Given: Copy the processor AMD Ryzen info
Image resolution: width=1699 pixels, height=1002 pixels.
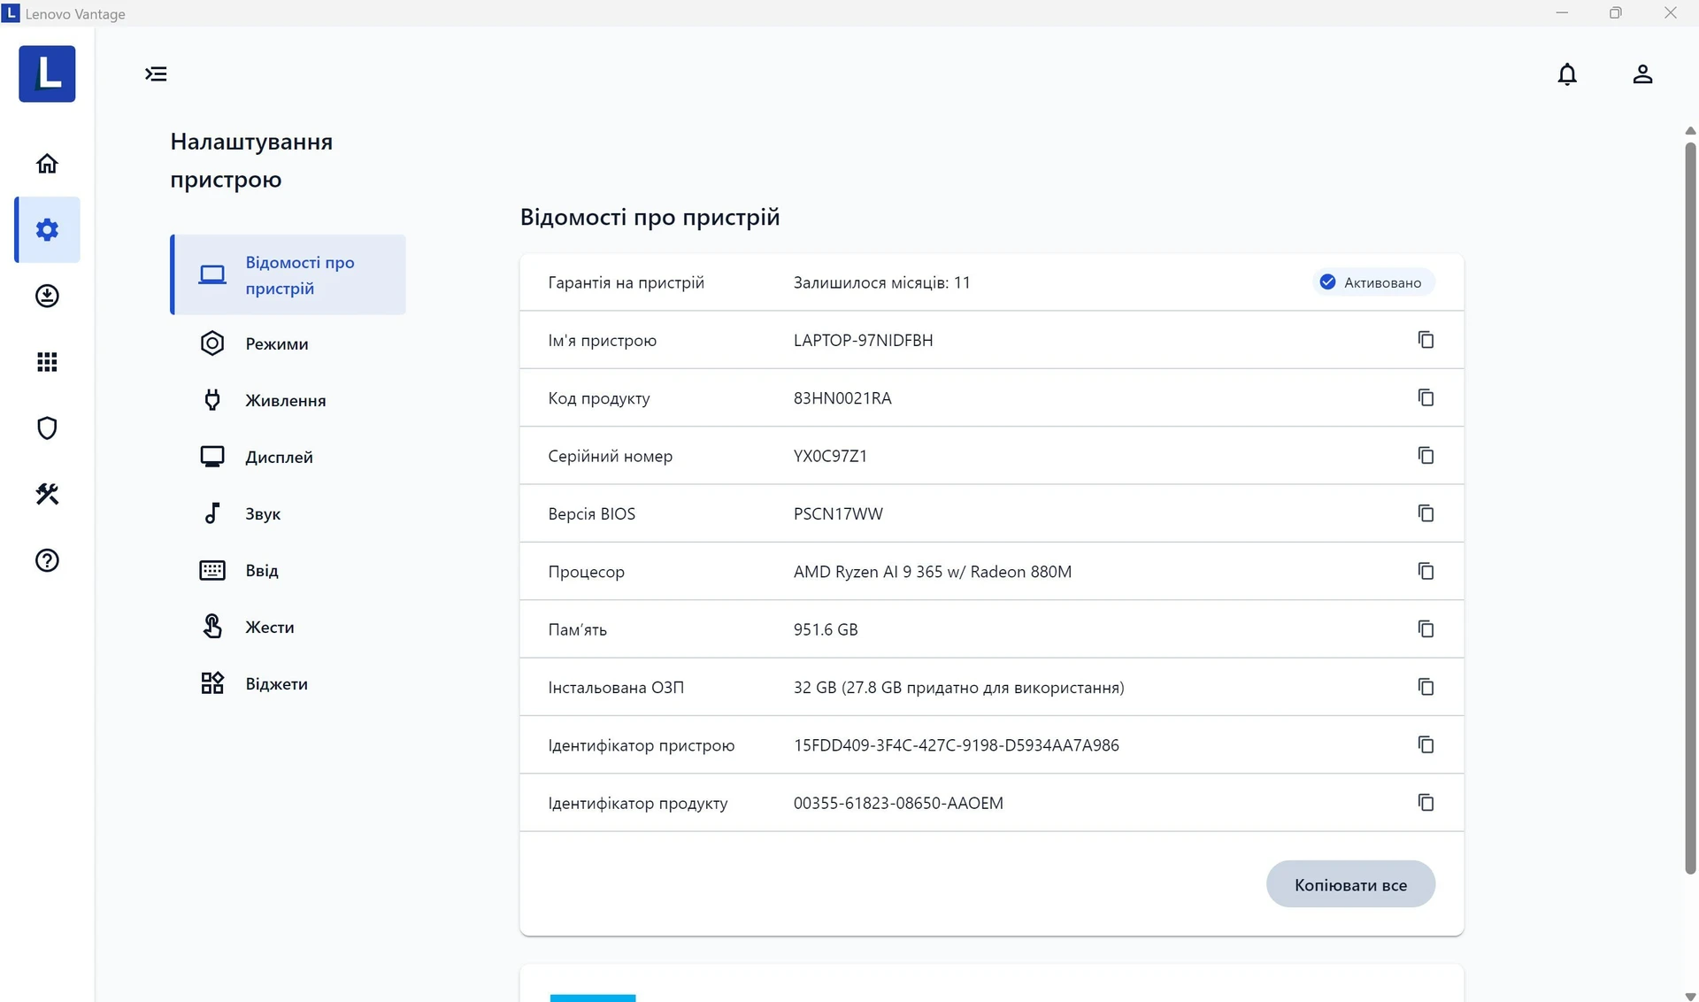Looking at the screenshot, I should point(1426,571).
